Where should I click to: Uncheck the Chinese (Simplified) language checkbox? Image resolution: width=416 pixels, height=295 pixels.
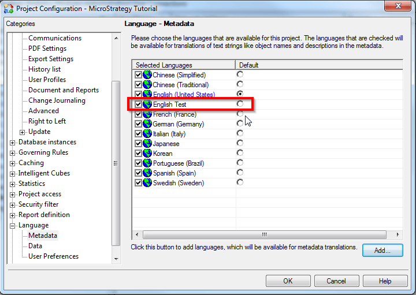(x=138, y=74)
